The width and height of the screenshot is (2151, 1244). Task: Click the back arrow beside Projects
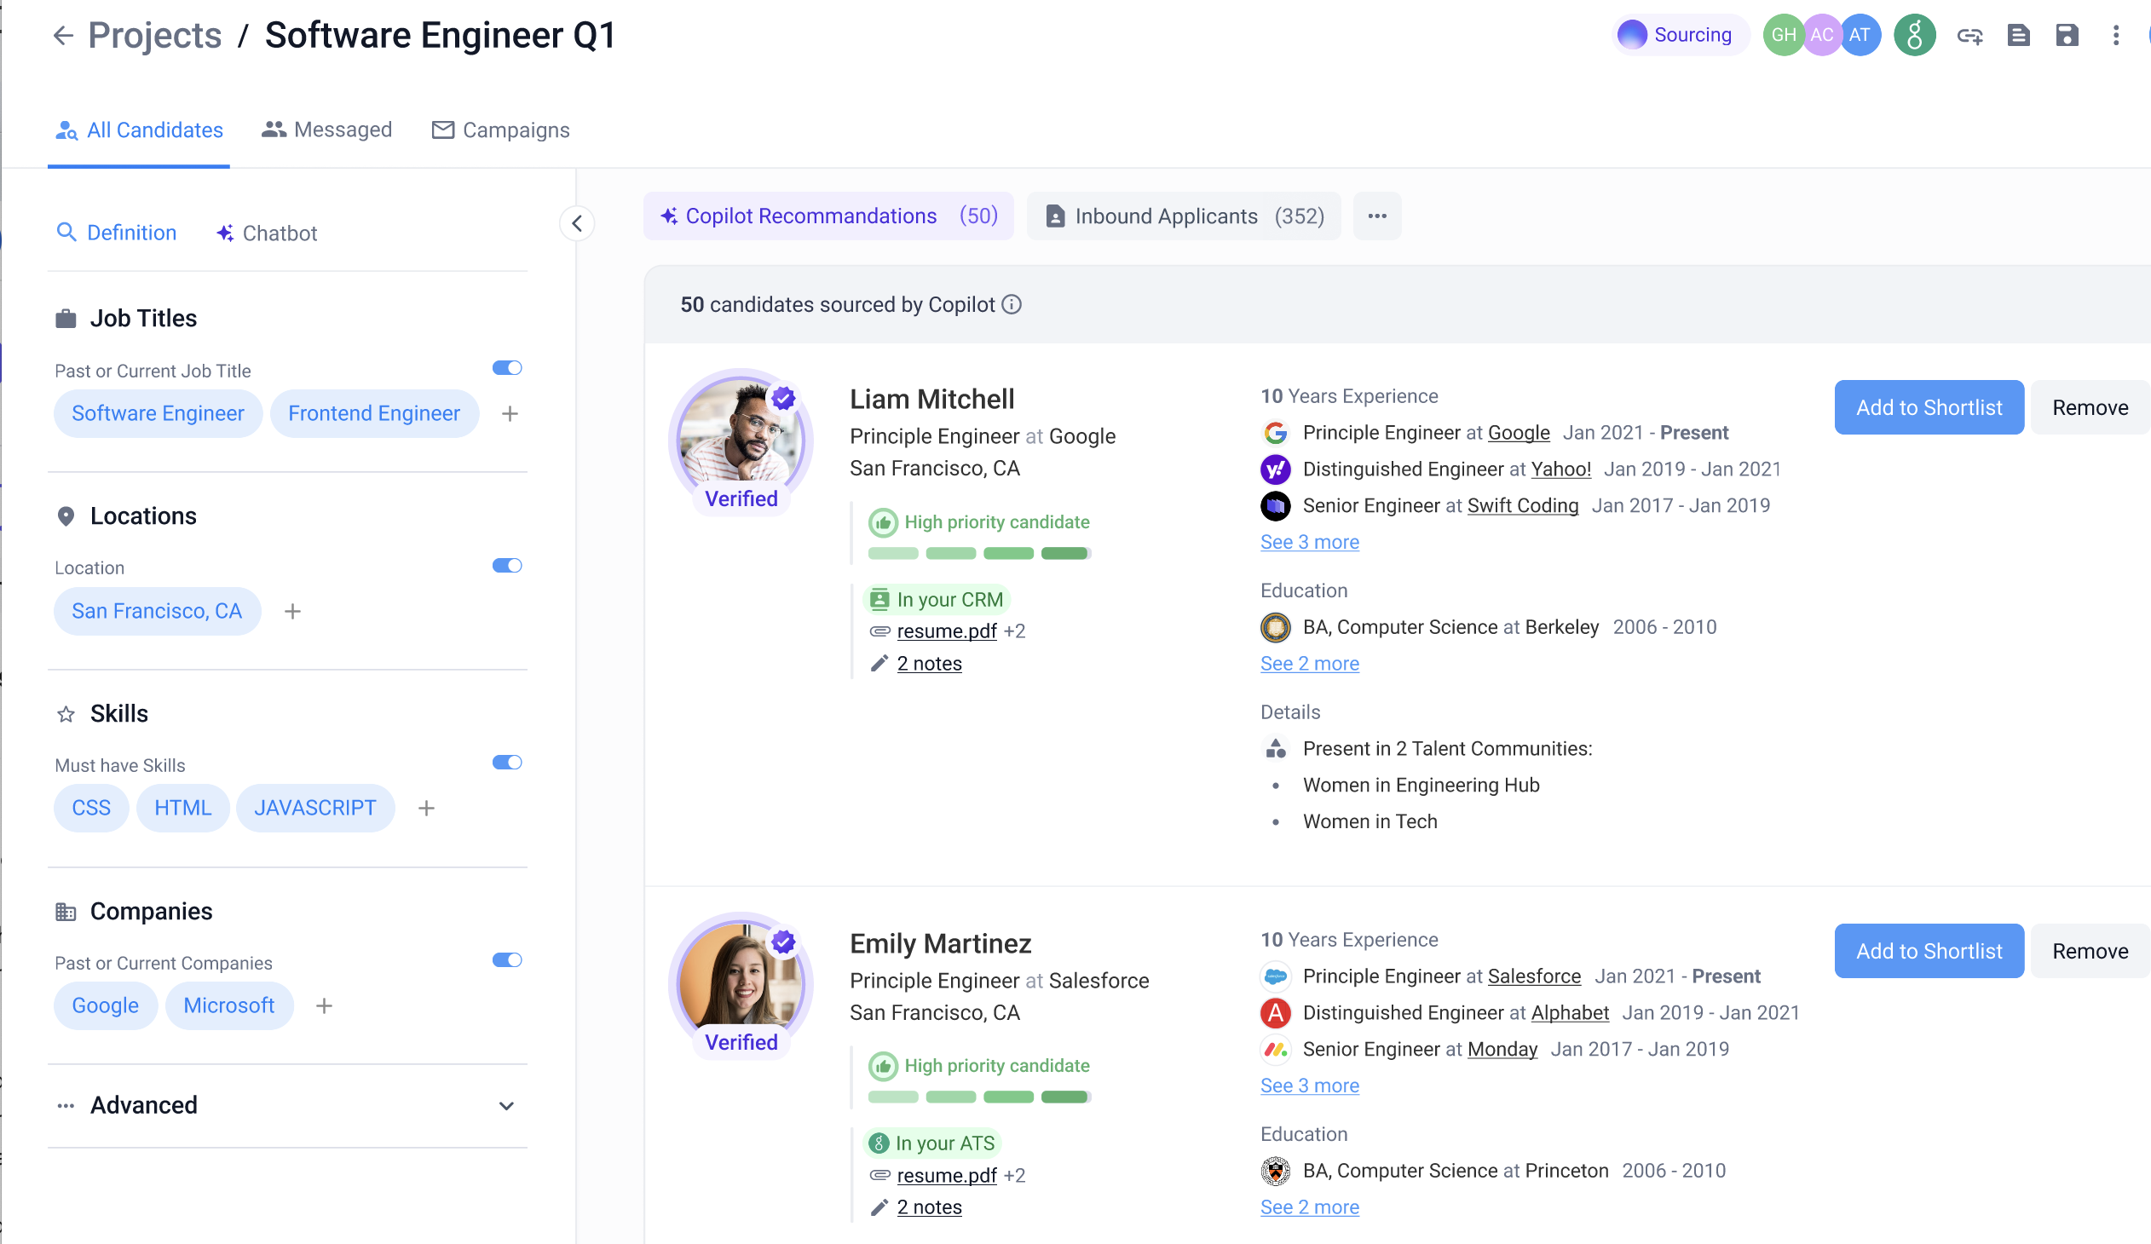click(62, 35)
